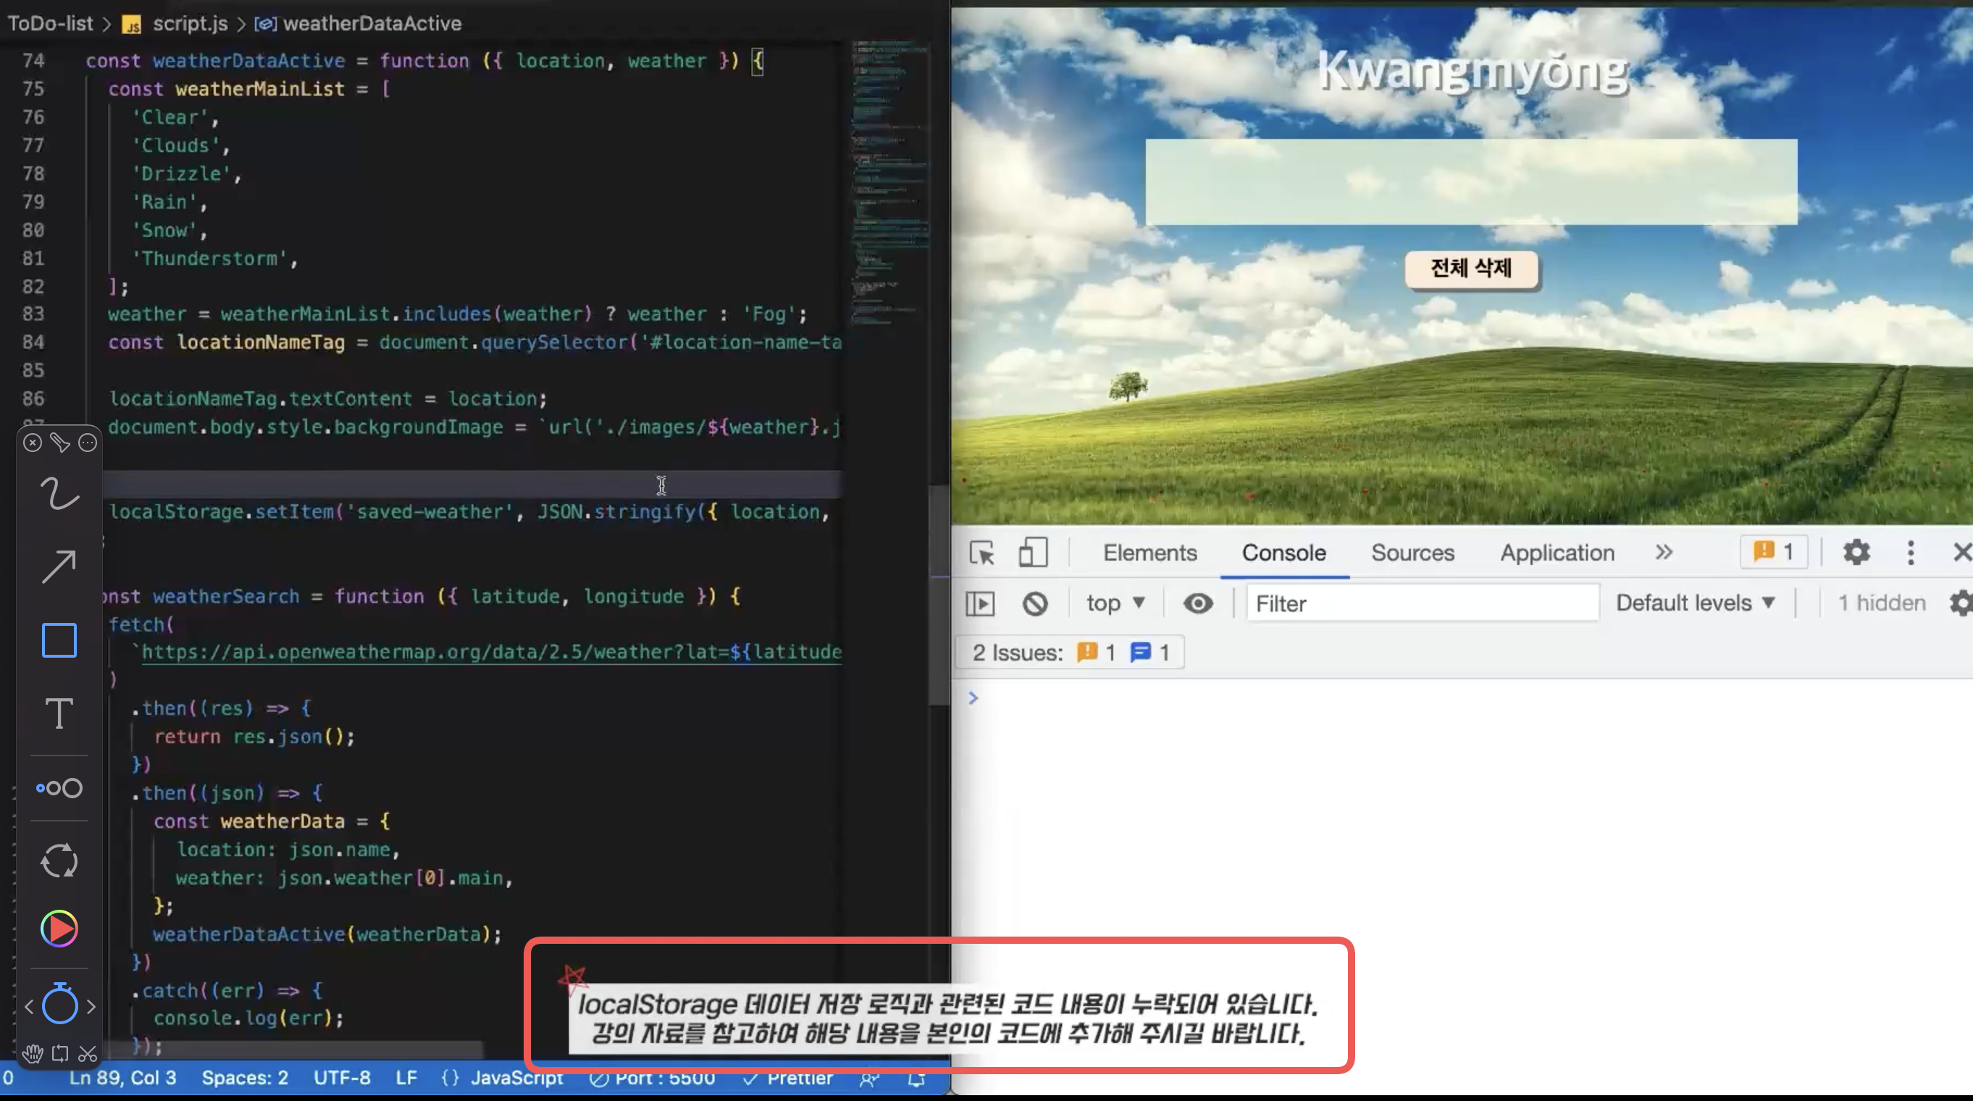The height and width of the screenshot is (1101, 1973).
Task: Switch to the Console tab
Action: [x=1283, y=553]
